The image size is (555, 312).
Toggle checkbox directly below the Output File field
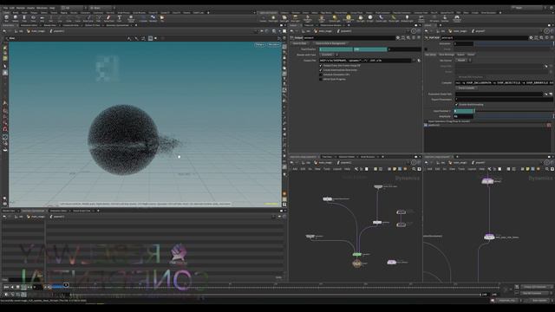(x=321, y=66)
